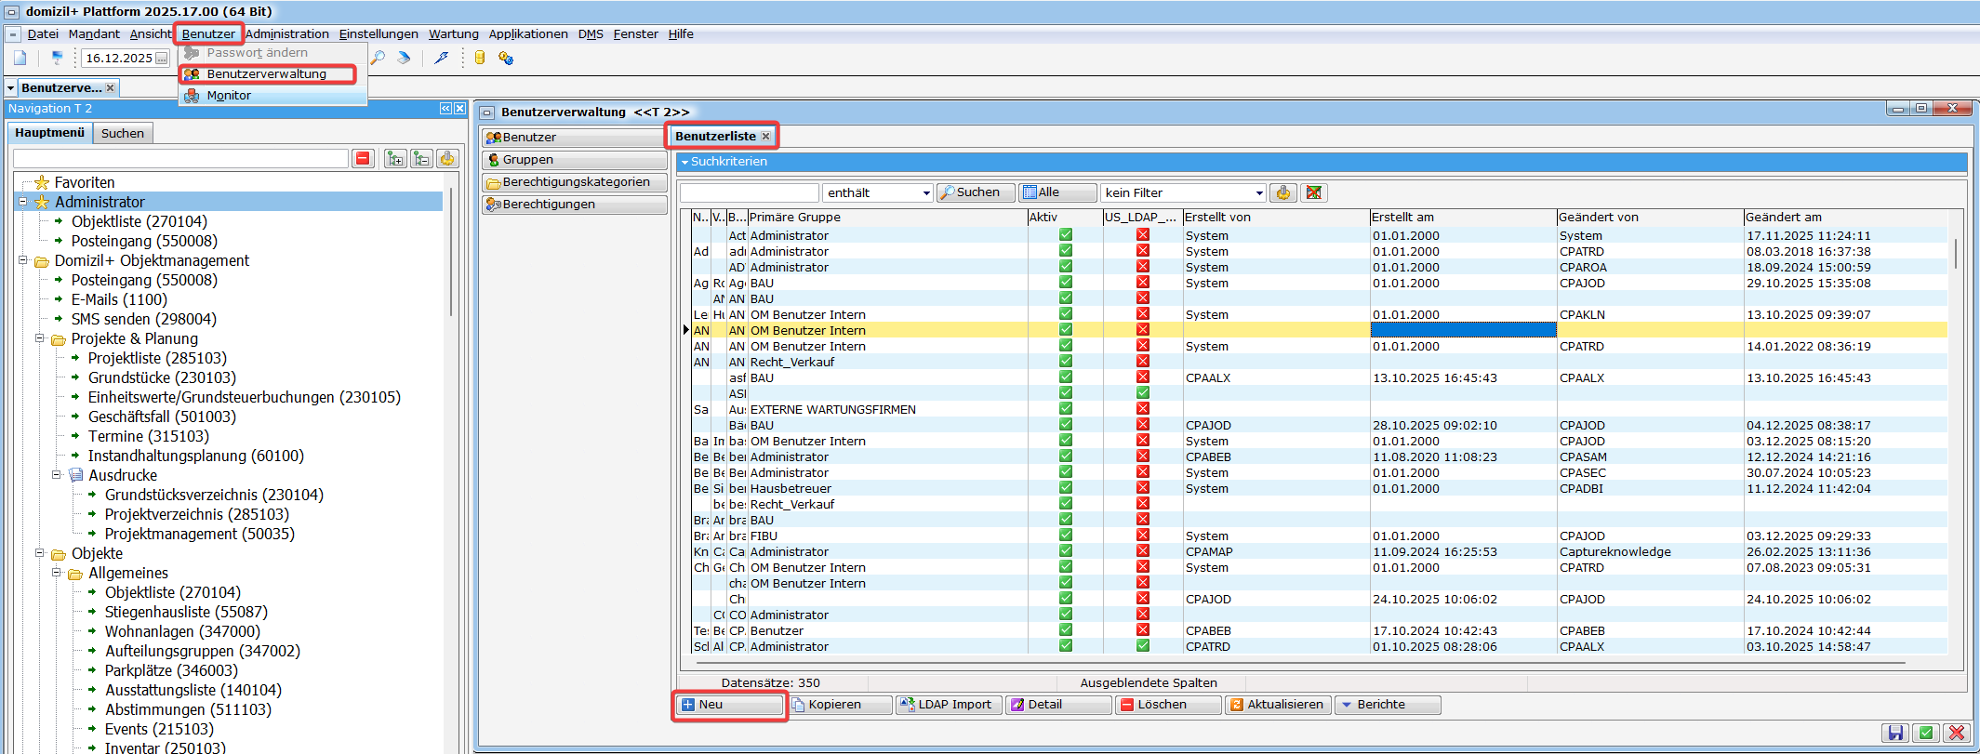The image size is (1980, 754).
Task: Toggle Aktiv checkbox in the highlighted yellow row
Action: pyautogui.click(x=1066, y=330)
